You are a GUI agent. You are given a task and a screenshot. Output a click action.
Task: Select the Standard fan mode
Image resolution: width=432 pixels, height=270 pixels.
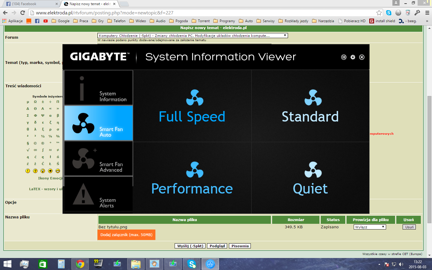(310, 106)
